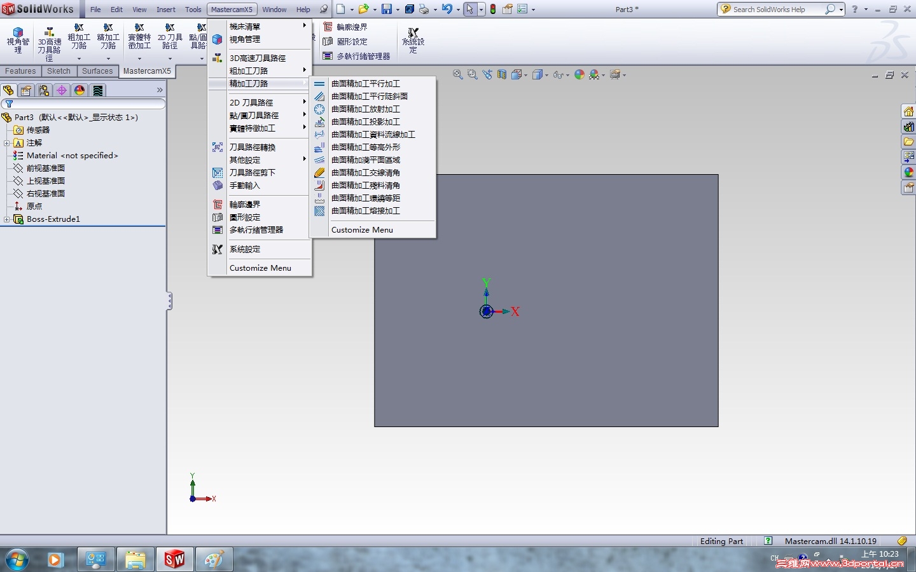The height and width of the screenshot is (572, 916).
Task: Click the 輪廓邊界 icon in the toolbar
Action: (328, 27)
